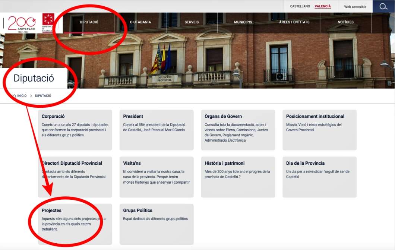
Task: Open the President card
Action: click(156, 130)
